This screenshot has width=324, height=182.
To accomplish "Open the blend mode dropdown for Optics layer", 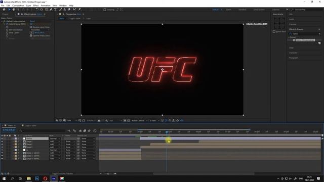I will (55, 139).
